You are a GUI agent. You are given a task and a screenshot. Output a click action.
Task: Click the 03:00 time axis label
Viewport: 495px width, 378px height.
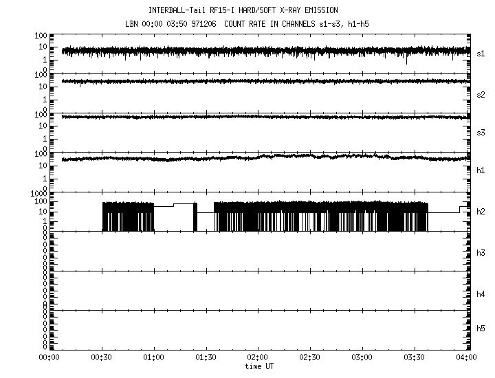(362, 358)
